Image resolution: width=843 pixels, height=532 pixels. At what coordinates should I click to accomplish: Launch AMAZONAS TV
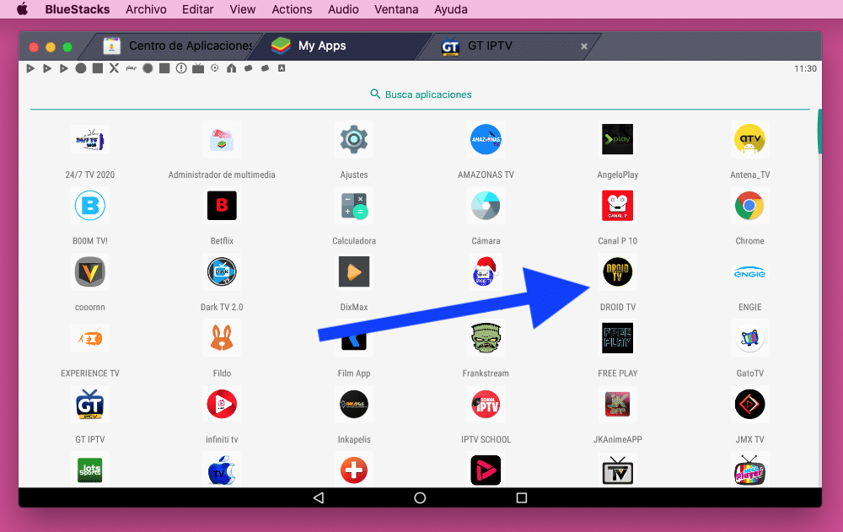(x=486, y=139)
